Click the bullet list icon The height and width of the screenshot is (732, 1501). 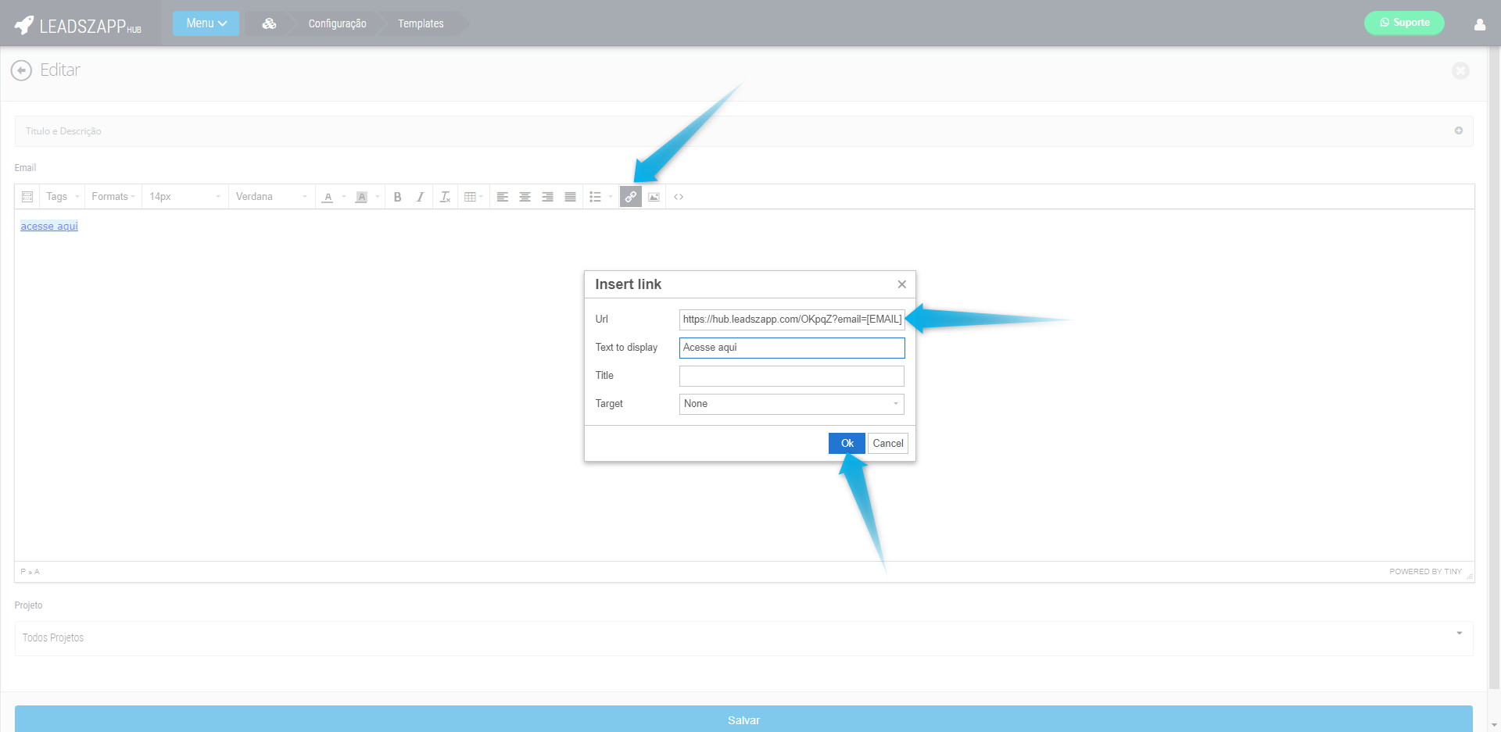[x=595, y=197]
